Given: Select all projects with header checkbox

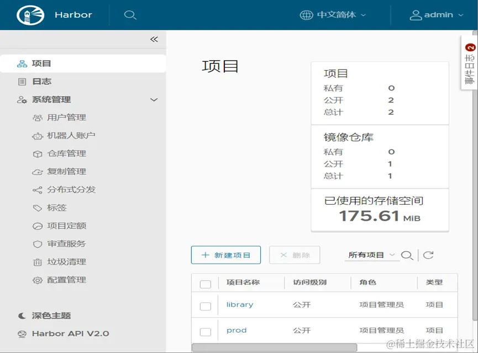Looking at the screenshot, I should pyautogui.click(x=206, y=284).
